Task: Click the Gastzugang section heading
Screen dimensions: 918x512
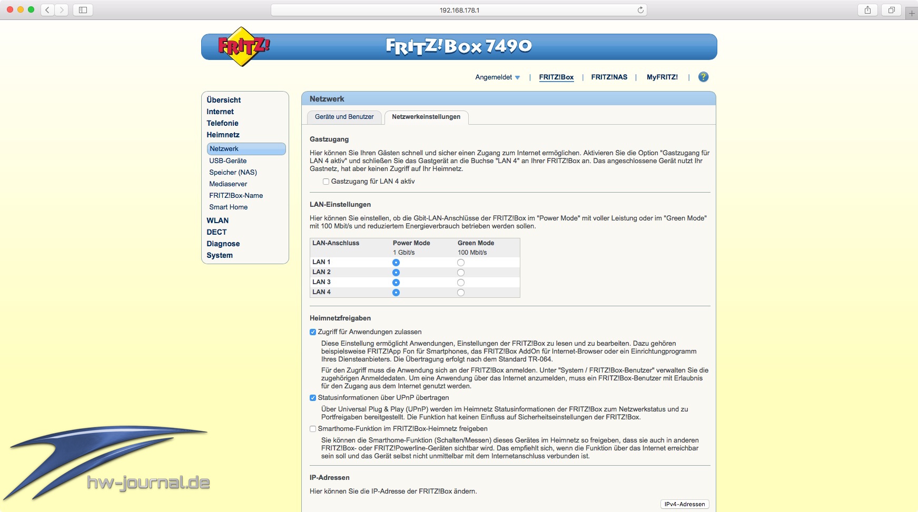Action: pos(329,139)
